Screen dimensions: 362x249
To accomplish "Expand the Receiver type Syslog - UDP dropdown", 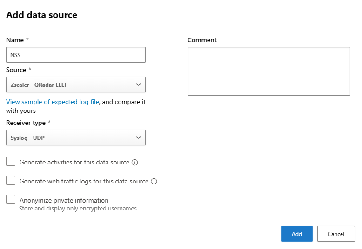I will (75, 138).
